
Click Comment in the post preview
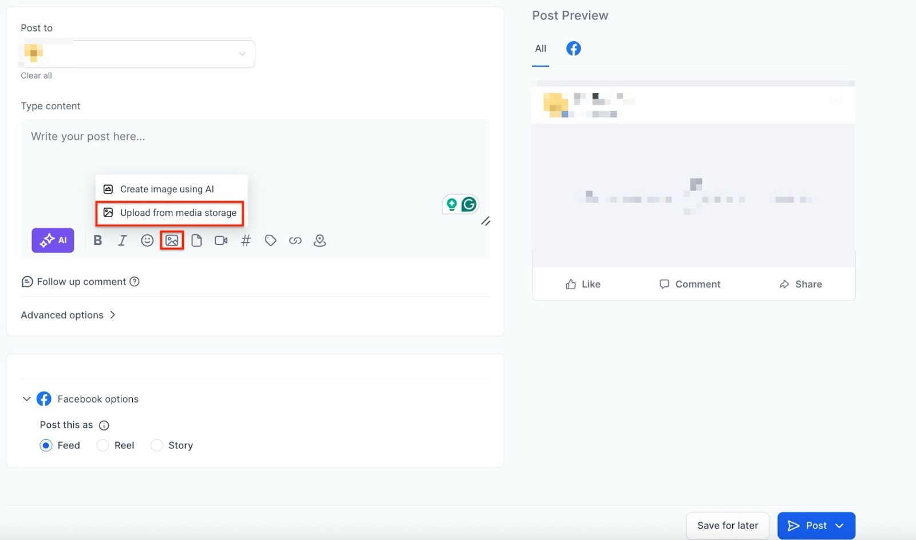coord(690,284)
